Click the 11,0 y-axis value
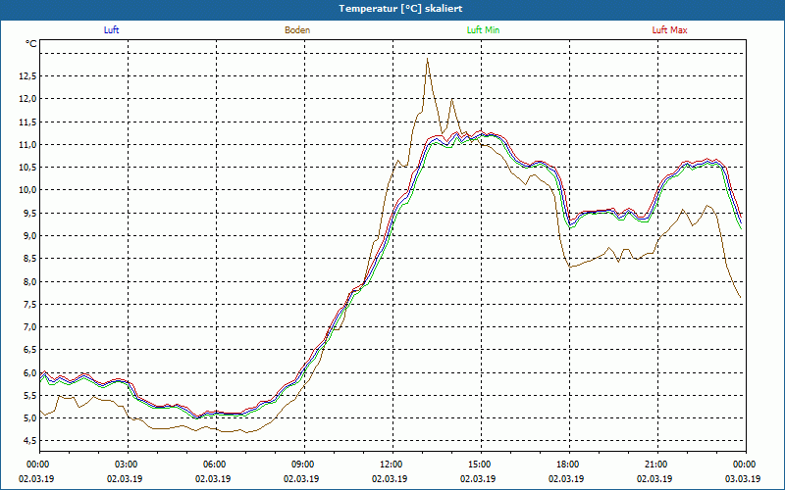Viewport: 785px width, 490px height. [x=27, y=144]
